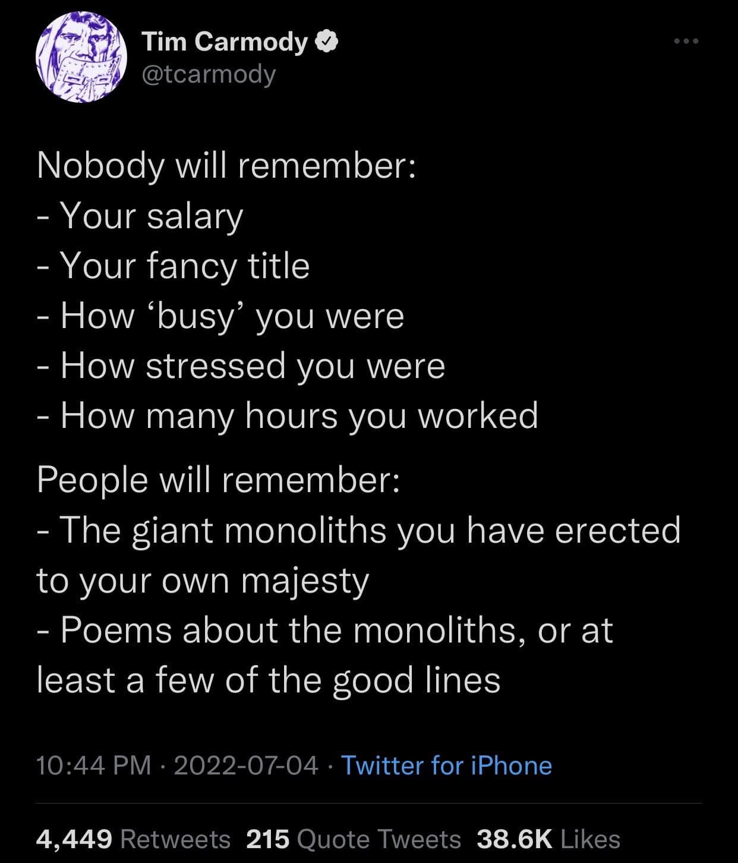
Task: Click the 'Nobody will remember:' line
Action: (226, 166)
